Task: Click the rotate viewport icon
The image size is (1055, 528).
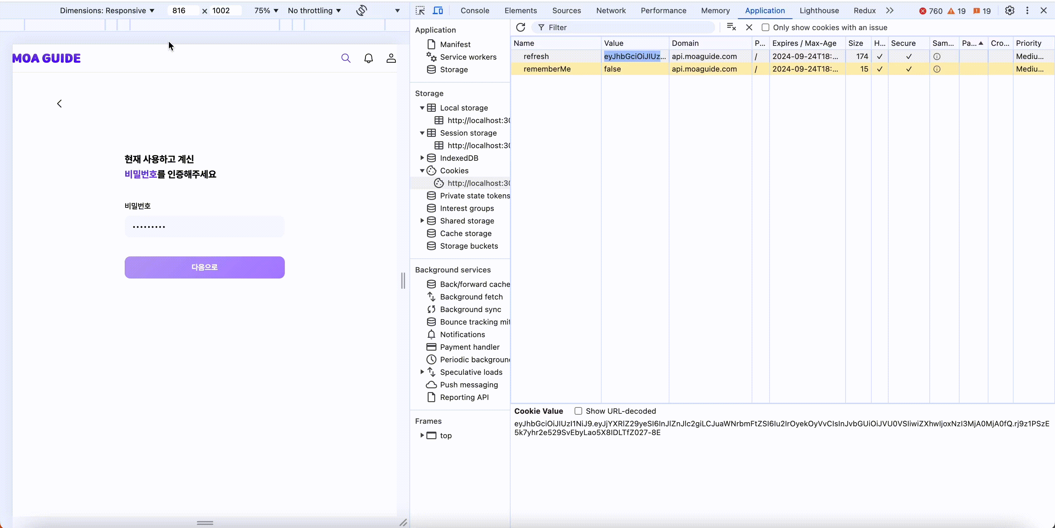Action: (x=361, y=11)
